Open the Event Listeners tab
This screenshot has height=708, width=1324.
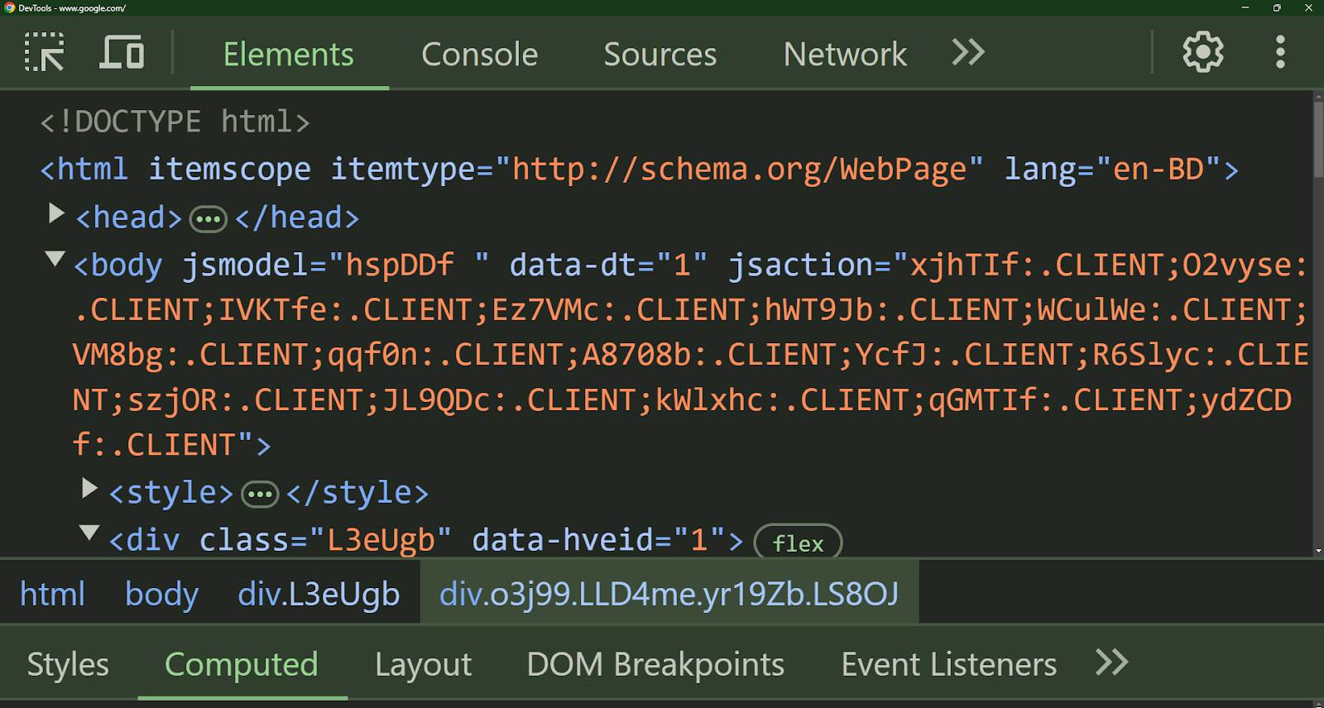[949, 664]
